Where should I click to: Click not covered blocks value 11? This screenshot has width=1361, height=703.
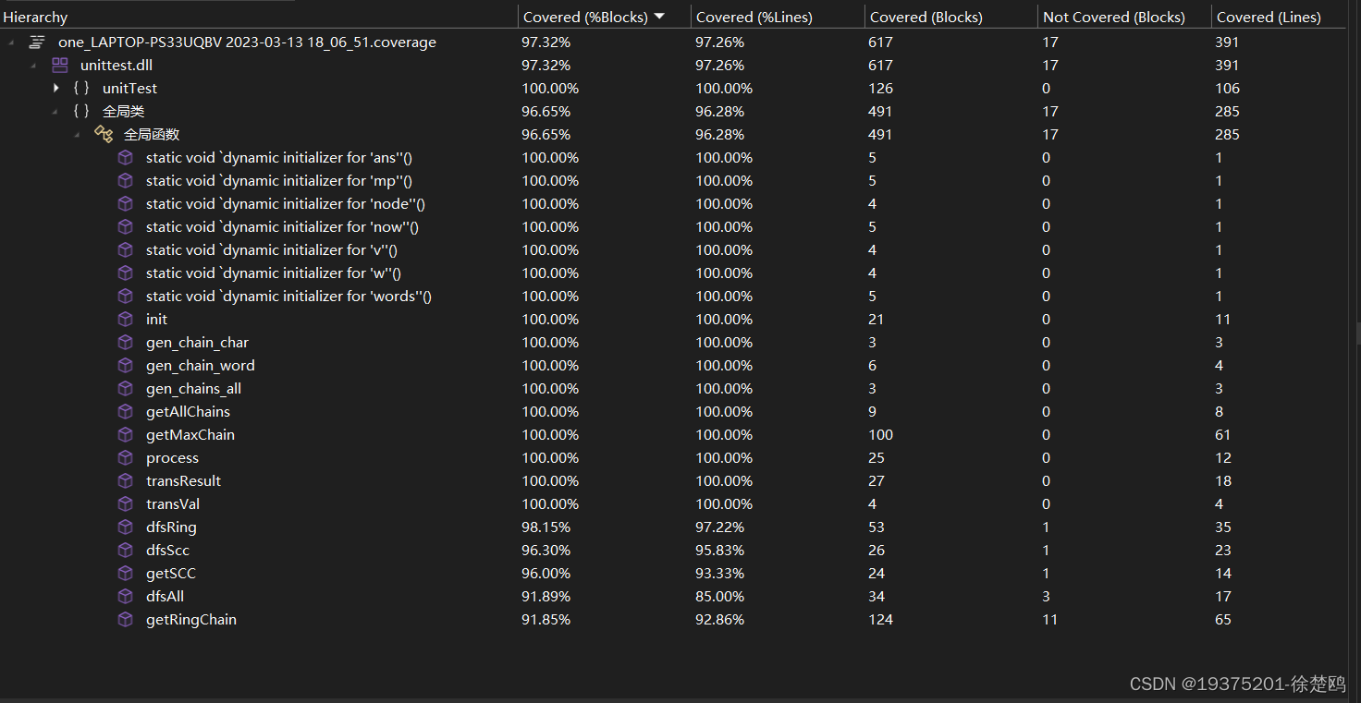tap(1050, 620)
